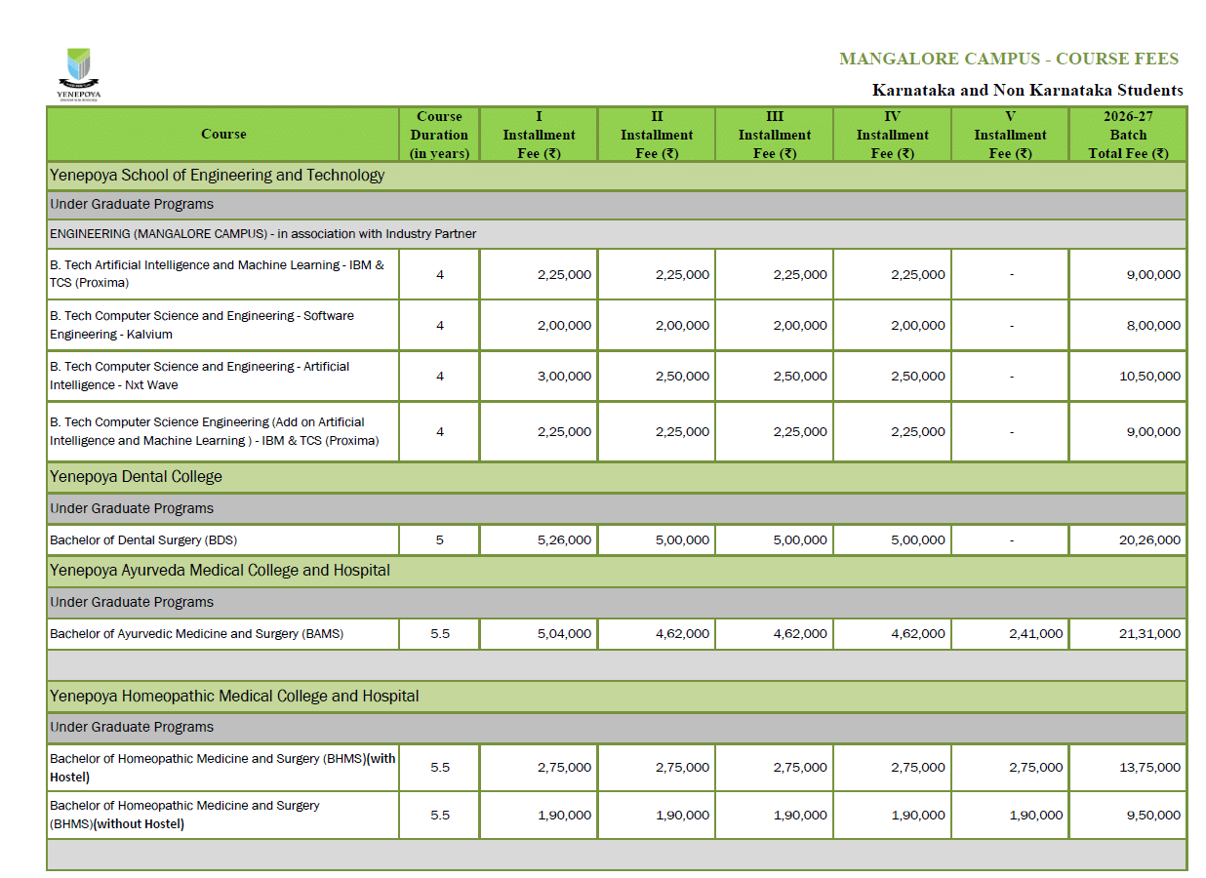Select the Mangalore Campus Course Fees title
The width and height of the screenshot is (1206, 878).
point(1009,59)
